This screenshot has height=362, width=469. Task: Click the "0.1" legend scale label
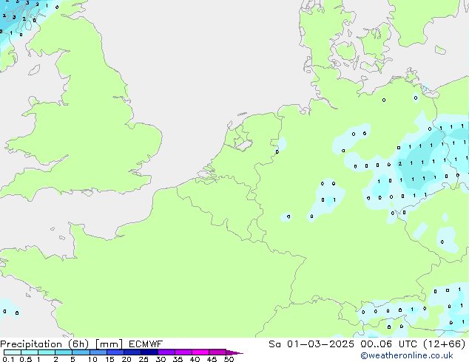click(7, 360)
